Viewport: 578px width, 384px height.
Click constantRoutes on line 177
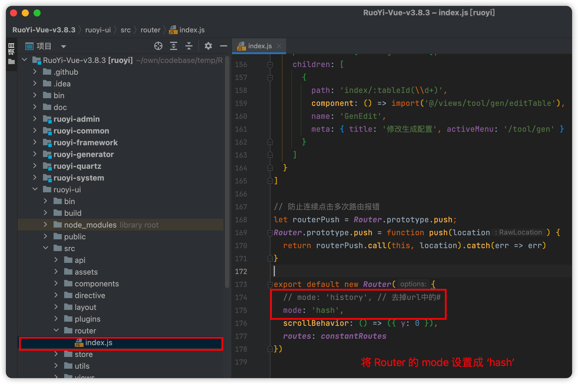(x=353, y=336)
